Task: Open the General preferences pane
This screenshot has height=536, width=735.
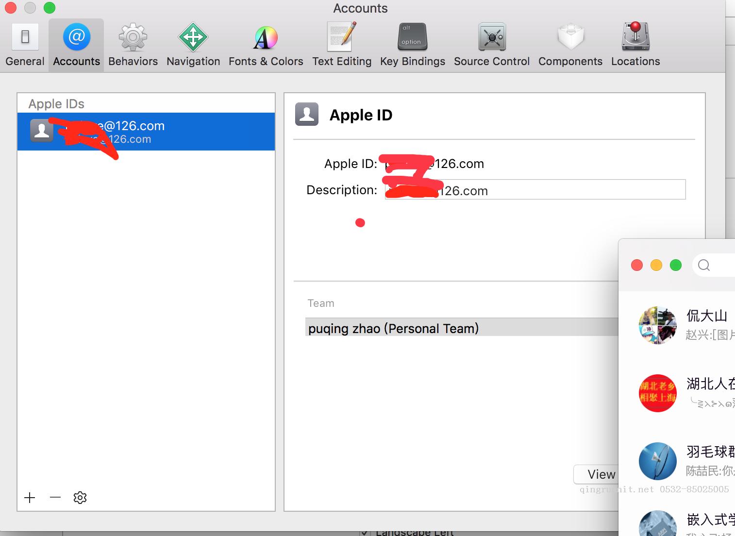Action: tap(25, 45)
